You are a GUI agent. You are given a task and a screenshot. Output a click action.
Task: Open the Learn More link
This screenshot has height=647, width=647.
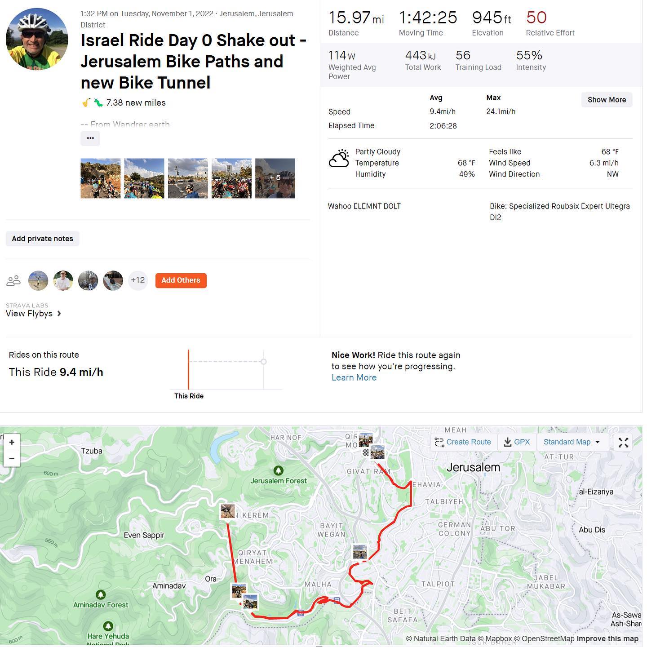pos(354,378)
